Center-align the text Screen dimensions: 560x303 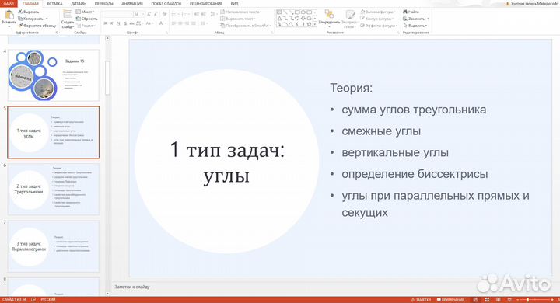point(180,23)
